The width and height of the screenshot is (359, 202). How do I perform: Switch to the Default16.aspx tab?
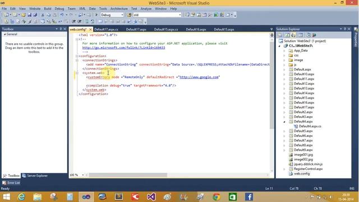click(196, 29)
